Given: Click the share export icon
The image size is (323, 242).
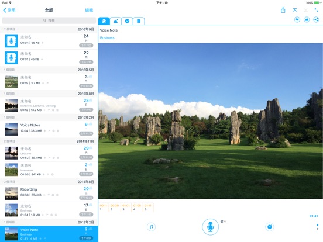Looking at the screenshot, I should pos(283,10).
